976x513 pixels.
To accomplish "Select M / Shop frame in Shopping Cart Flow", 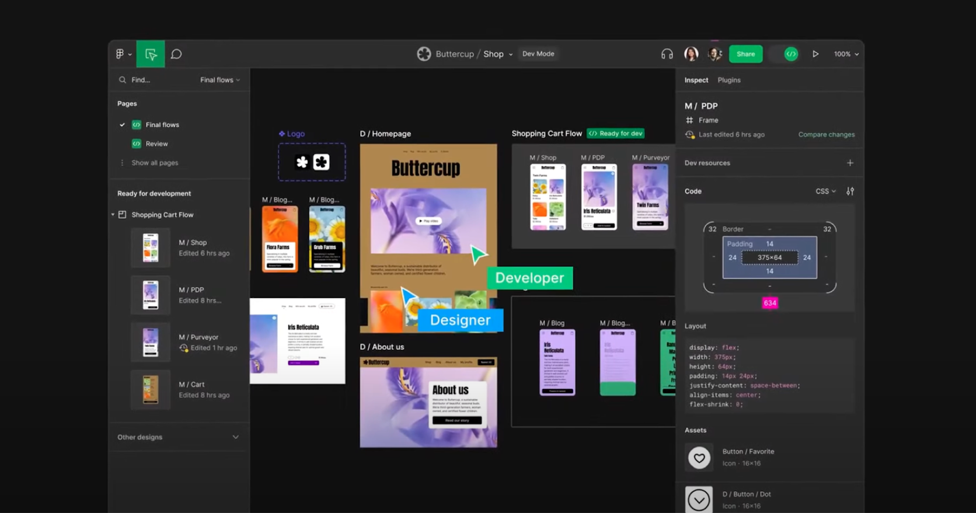I will [x=548, y=197].
